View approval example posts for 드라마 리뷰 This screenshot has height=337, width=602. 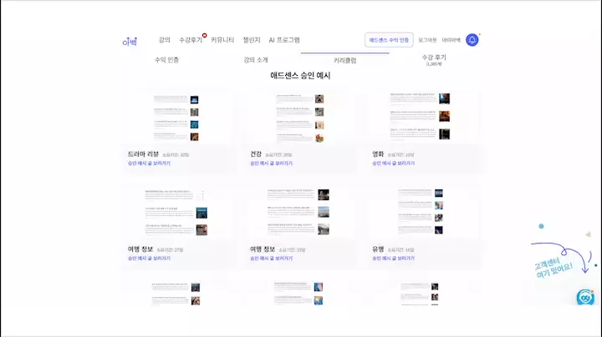149,164
